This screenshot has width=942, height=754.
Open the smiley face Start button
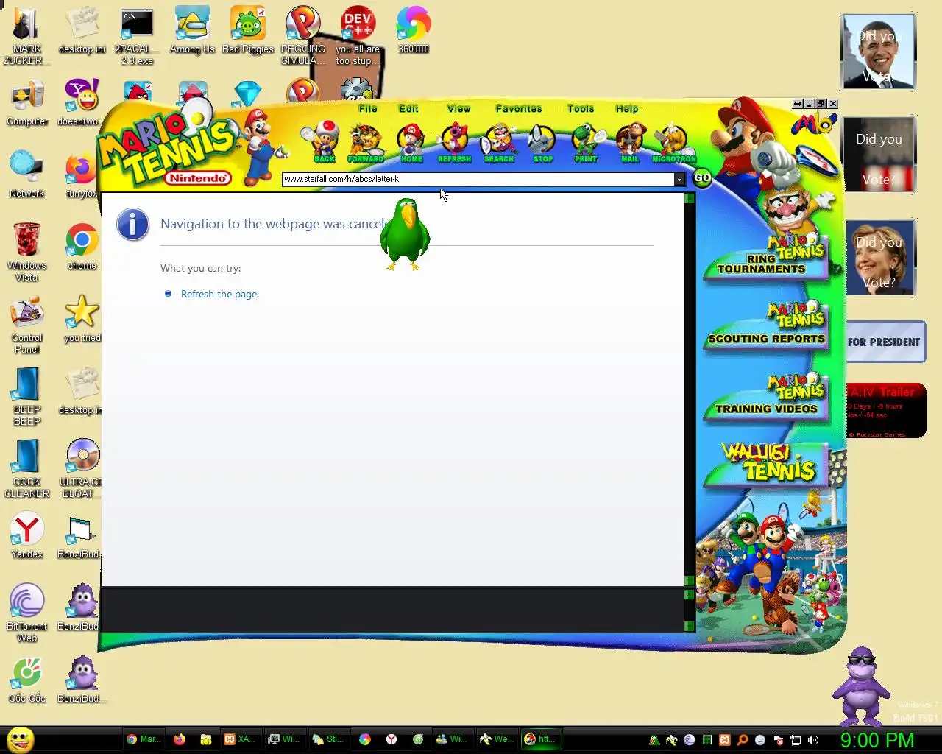(x=20, y=739)
